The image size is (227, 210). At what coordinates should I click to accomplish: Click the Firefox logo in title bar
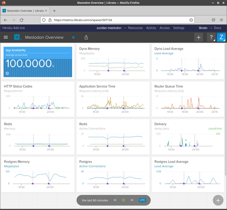(4, 3)
